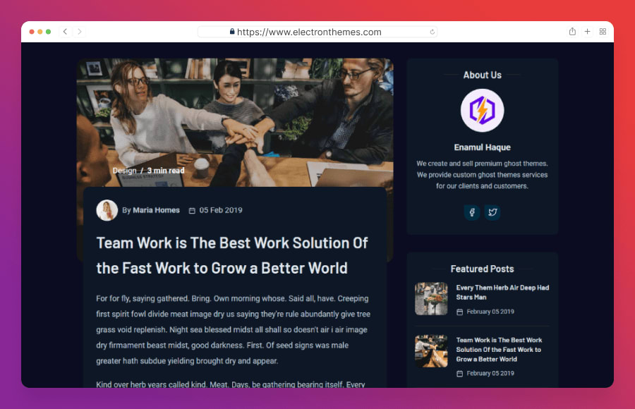The width and height of the screenshot is (635, 409).
Task: Open featured post Team Work is The Best
Action: pos(499,350)
